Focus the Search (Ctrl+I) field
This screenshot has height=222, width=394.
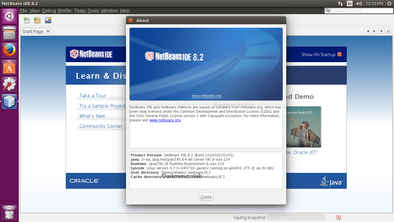click(362, 11)
